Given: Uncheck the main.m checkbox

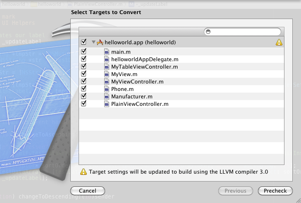Looking at the screenshot, I should (x=84, y=51).
